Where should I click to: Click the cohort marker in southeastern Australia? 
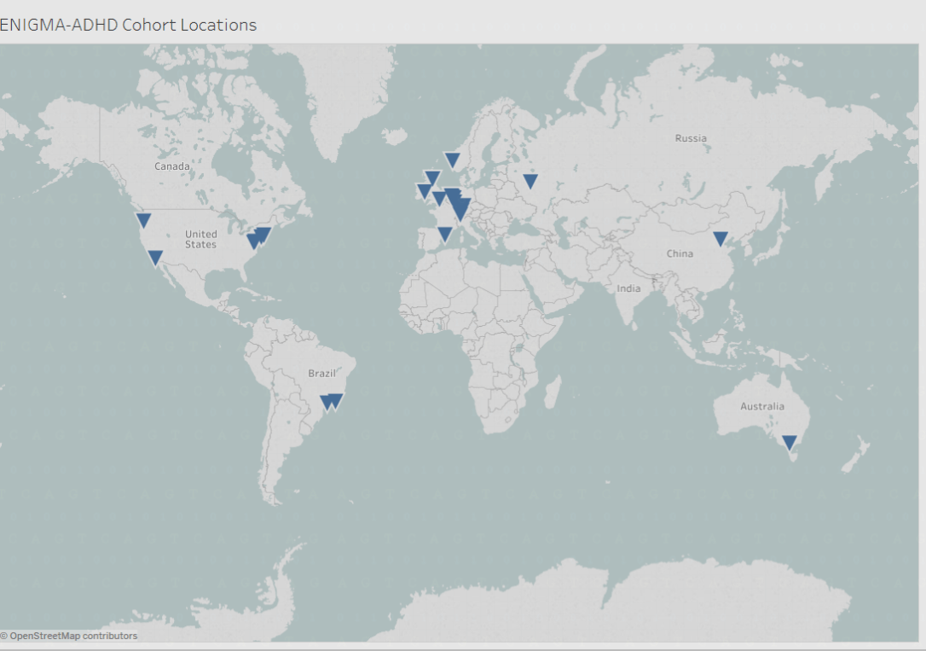788,443
